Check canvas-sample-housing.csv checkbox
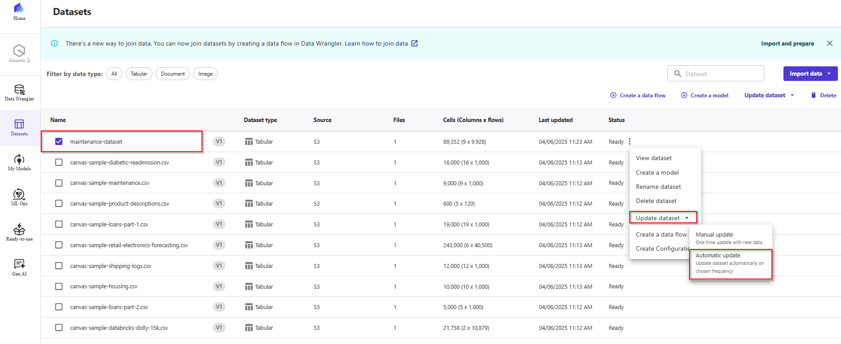Image resolution: width=841 pixels, height=344 pixels. click(59, 287)
